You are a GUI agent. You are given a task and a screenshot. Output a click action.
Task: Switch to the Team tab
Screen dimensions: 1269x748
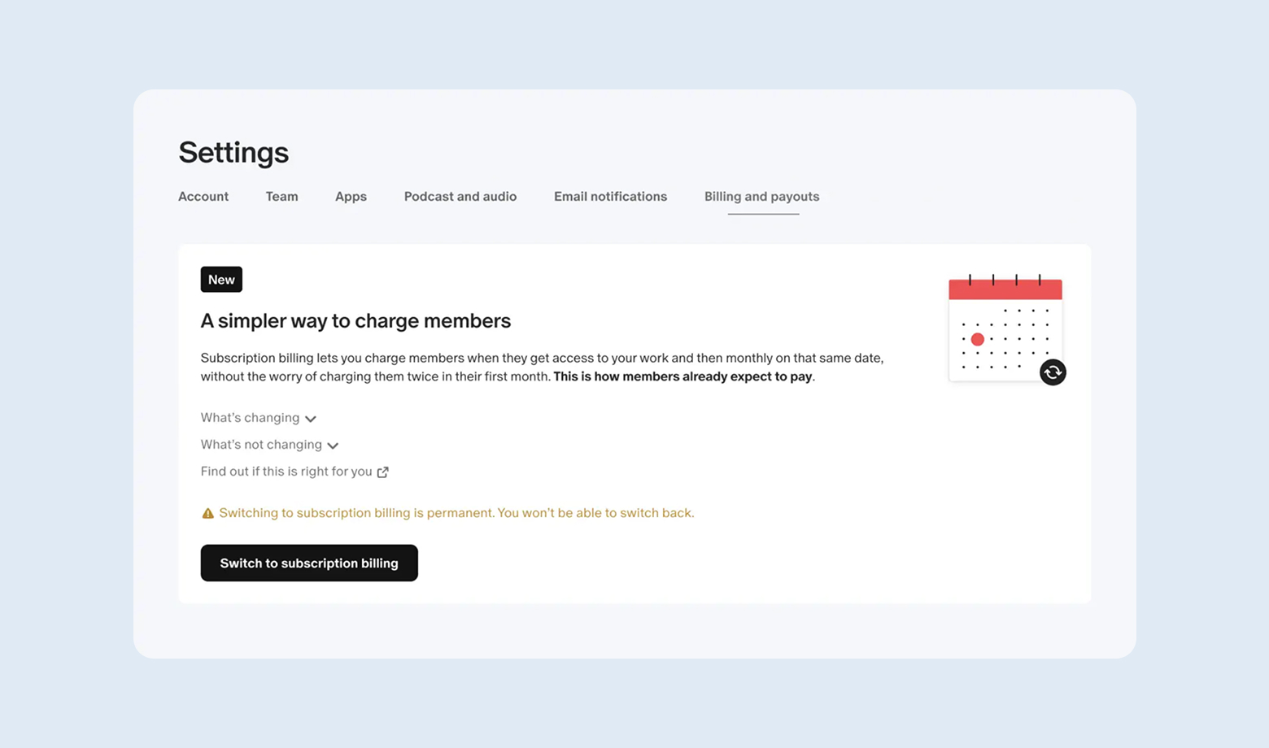point(281,197)
